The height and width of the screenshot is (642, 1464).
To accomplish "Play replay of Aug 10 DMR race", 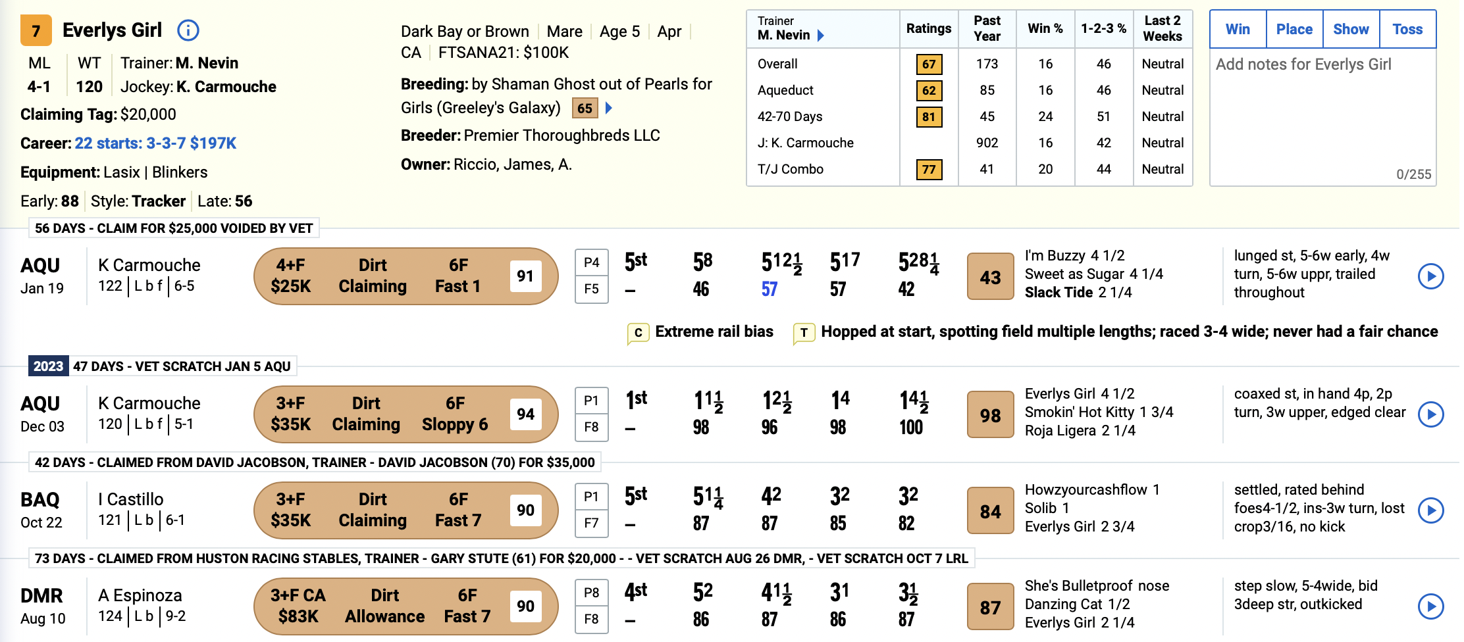I will (x=1430, y=606).
